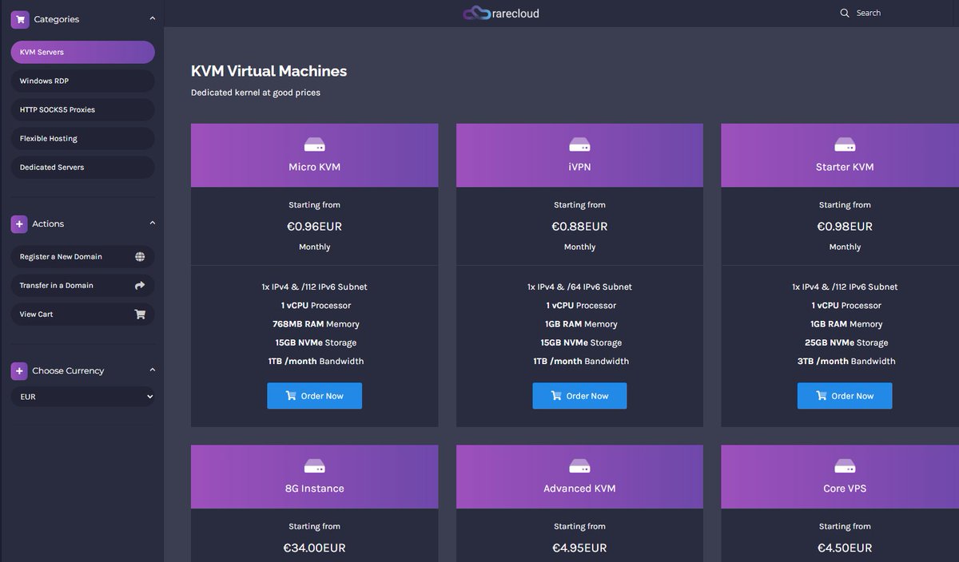This screenshot has width=959, height=562.
Task: Select KVM Servers category
Action: [x=82, y=53]
